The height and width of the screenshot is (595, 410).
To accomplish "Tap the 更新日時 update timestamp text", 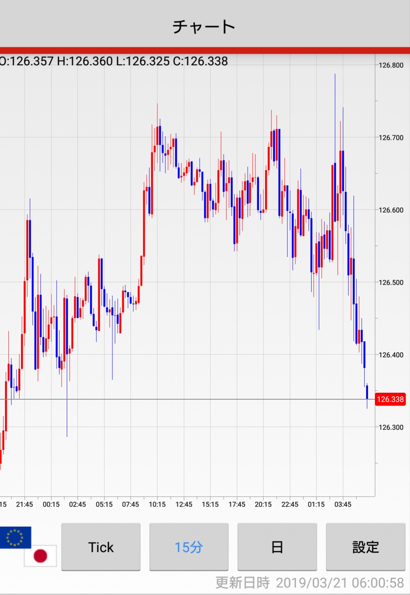I will coord(309,583).
